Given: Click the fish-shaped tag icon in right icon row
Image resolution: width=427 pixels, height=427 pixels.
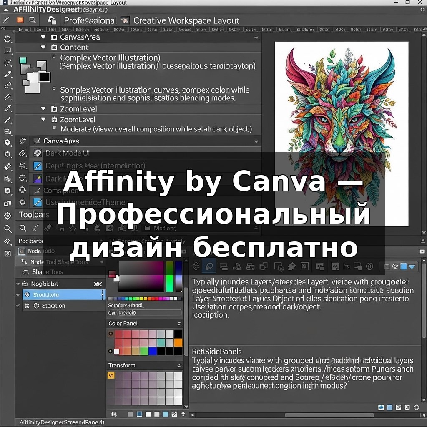Looking at the screenshot, I should click(291, 266).
